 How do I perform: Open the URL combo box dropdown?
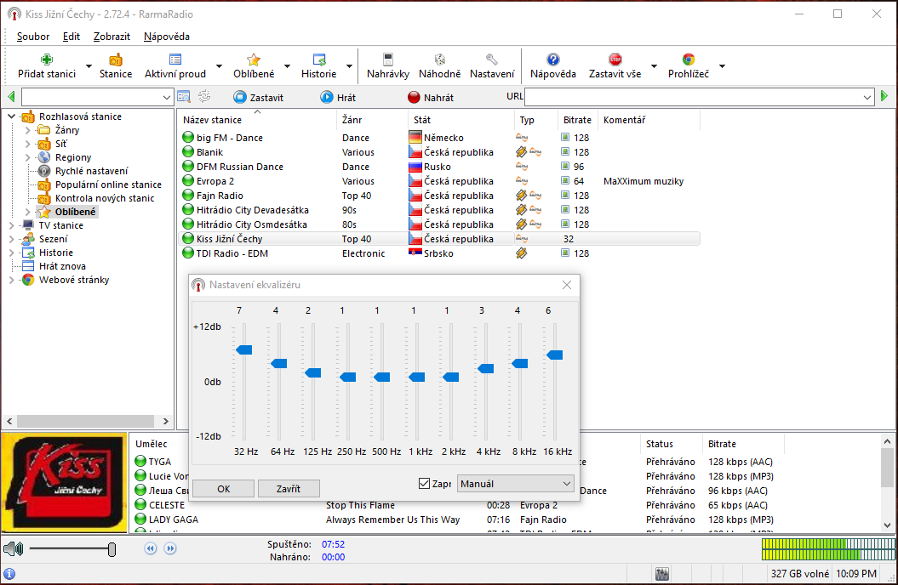[867, 97]
